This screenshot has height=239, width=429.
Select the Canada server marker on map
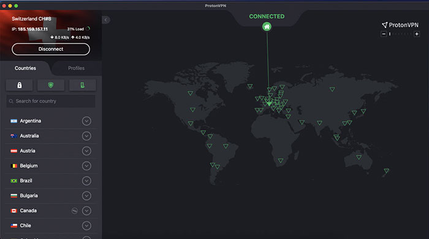(190, 94)
